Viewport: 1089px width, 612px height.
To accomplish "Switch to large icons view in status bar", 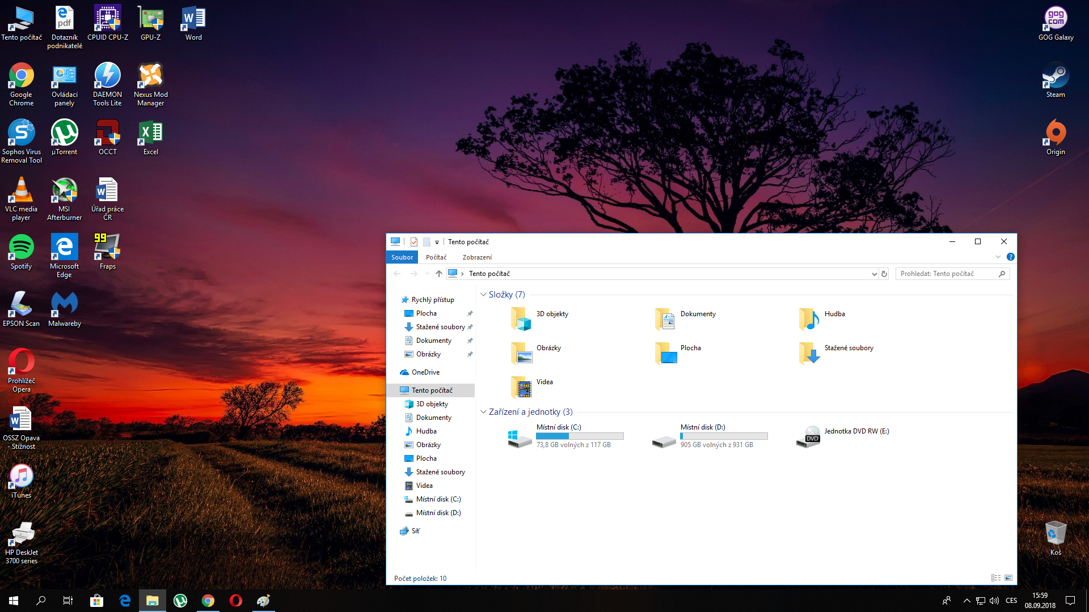I will click(1008, 578).
